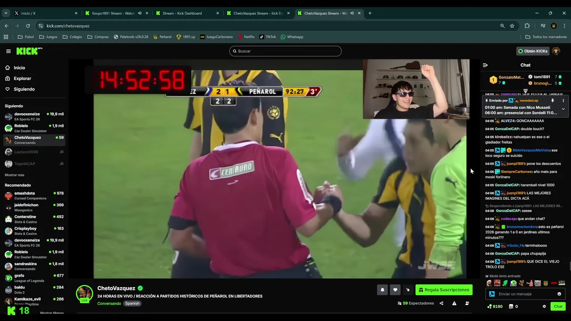571x321 pixels.
Task: Open the TikTok bookmark
Action: [x=268, y=37]
